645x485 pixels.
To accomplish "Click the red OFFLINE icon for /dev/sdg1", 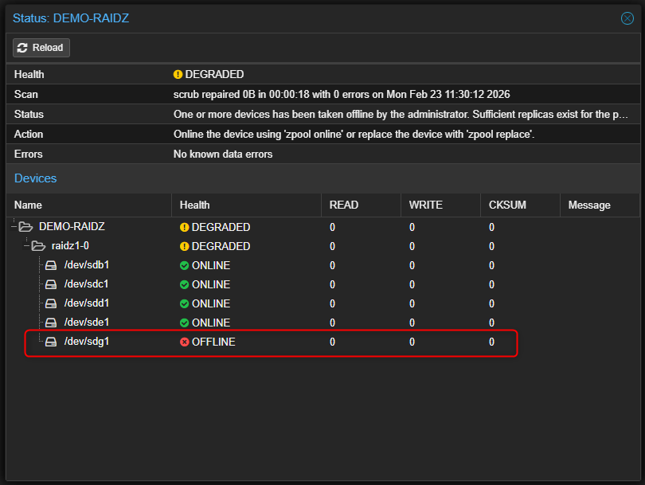I will point(184,342).
